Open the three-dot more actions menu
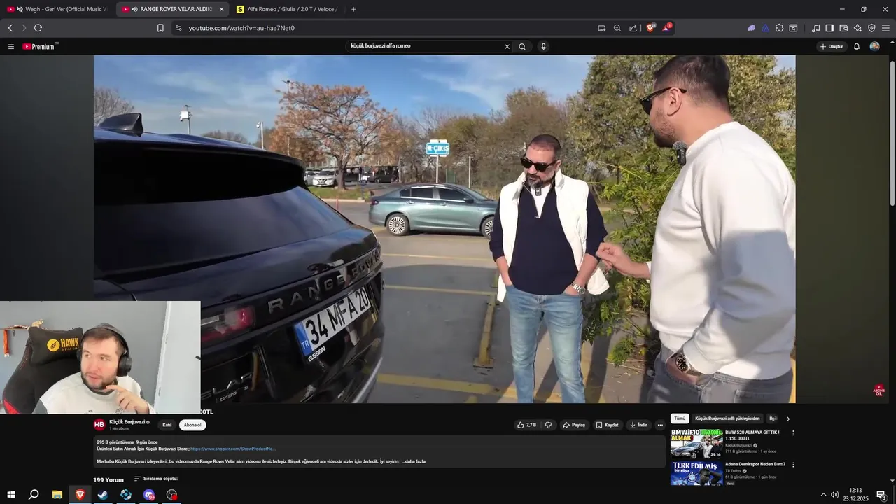The height and width of the screenshot is (504, 896). pos(660,425)
